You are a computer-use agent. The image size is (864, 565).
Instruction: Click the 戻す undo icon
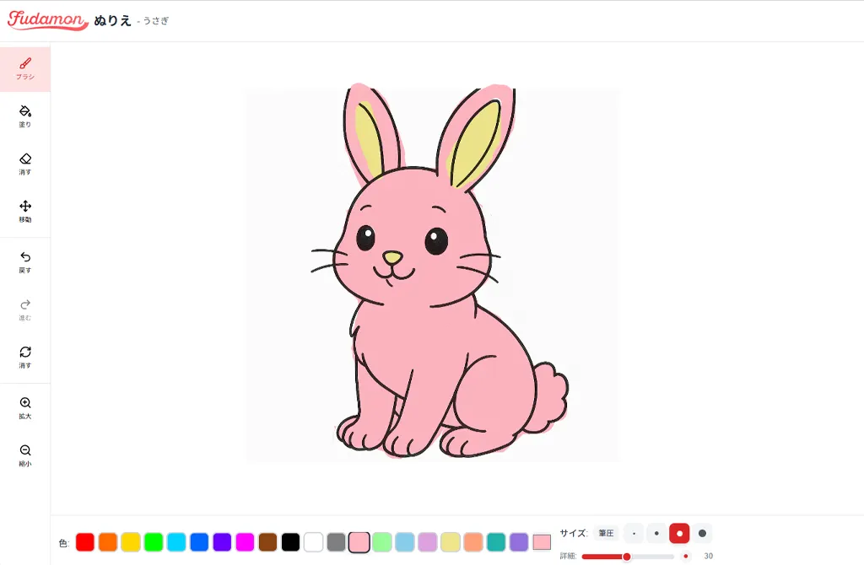click(x=25, y=262)
